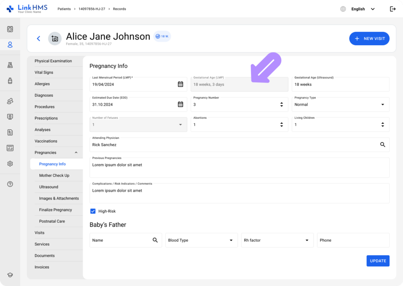Image resolution: width=403 pixels, height=286 pixels.
Task: Click the graduation cap icon at bottom
Action: click(x=10, y=275)
